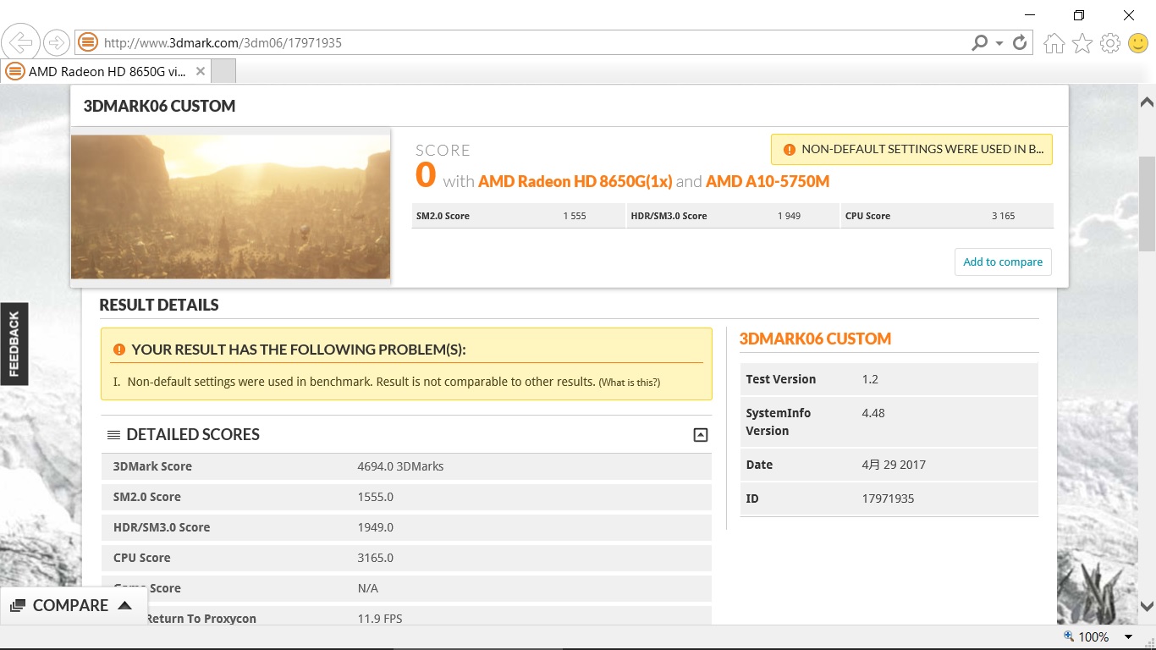Open the AMD Radeon HD 8650G(1x) link
This screenshot has height=650, width=1156.
575,181
